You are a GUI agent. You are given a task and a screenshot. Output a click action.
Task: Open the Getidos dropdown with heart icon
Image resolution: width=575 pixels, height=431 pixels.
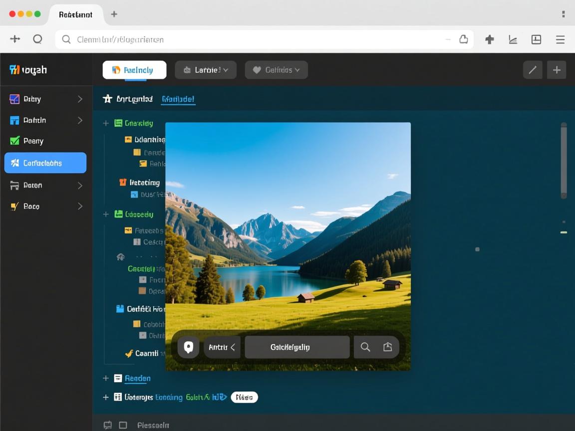(276, 70)
